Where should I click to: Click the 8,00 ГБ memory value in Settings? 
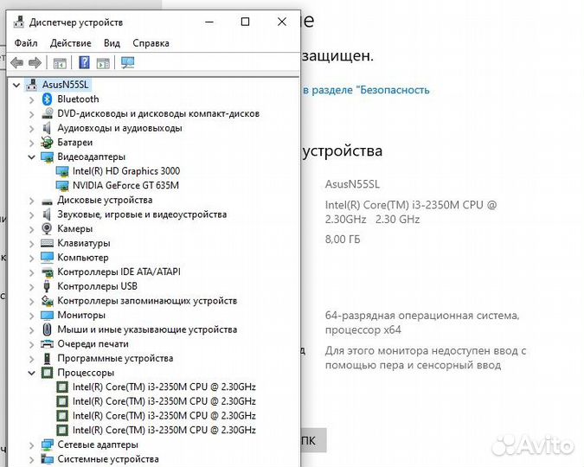(343, 239)
